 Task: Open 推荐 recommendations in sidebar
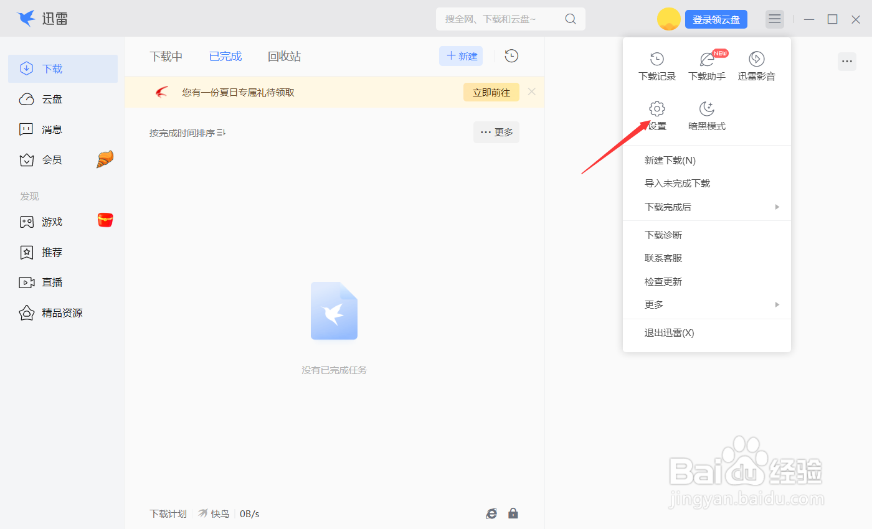[63, 252]
